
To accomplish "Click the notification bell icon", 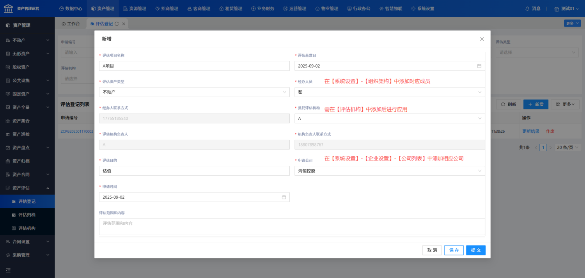I will tap(528, 8).
